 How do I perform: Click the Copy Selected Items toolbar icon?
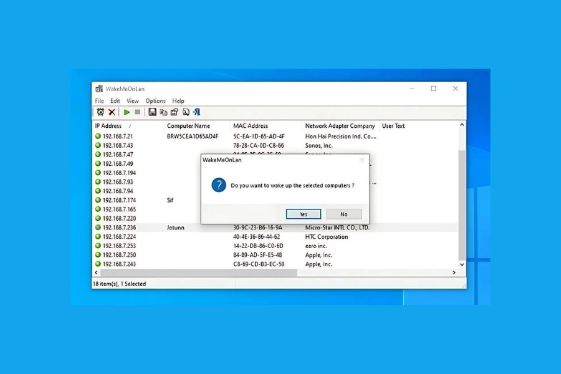pos(163,112)
